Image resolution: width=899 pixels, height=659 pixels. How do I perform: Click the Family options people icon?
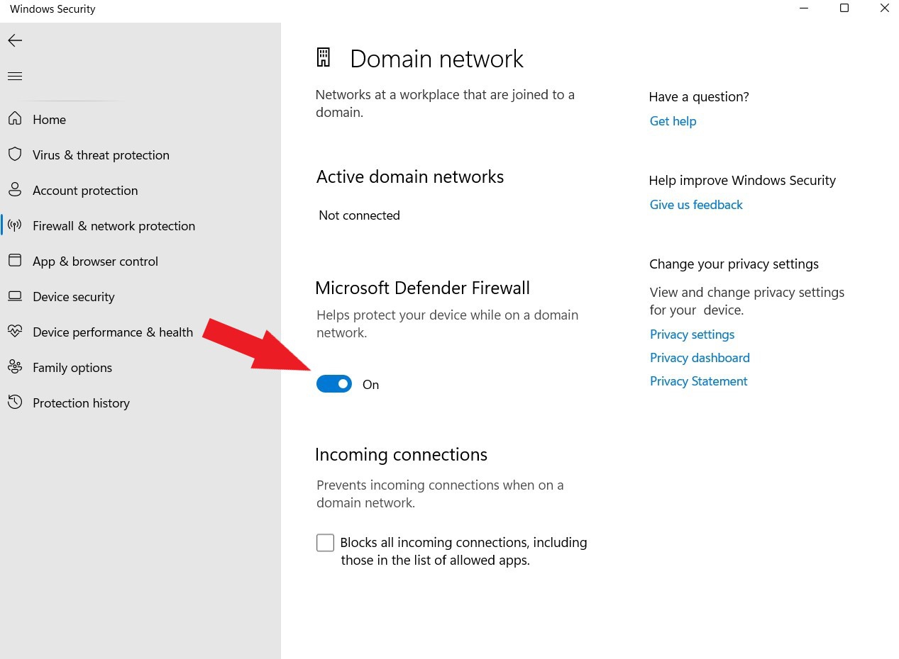[15, 367]
